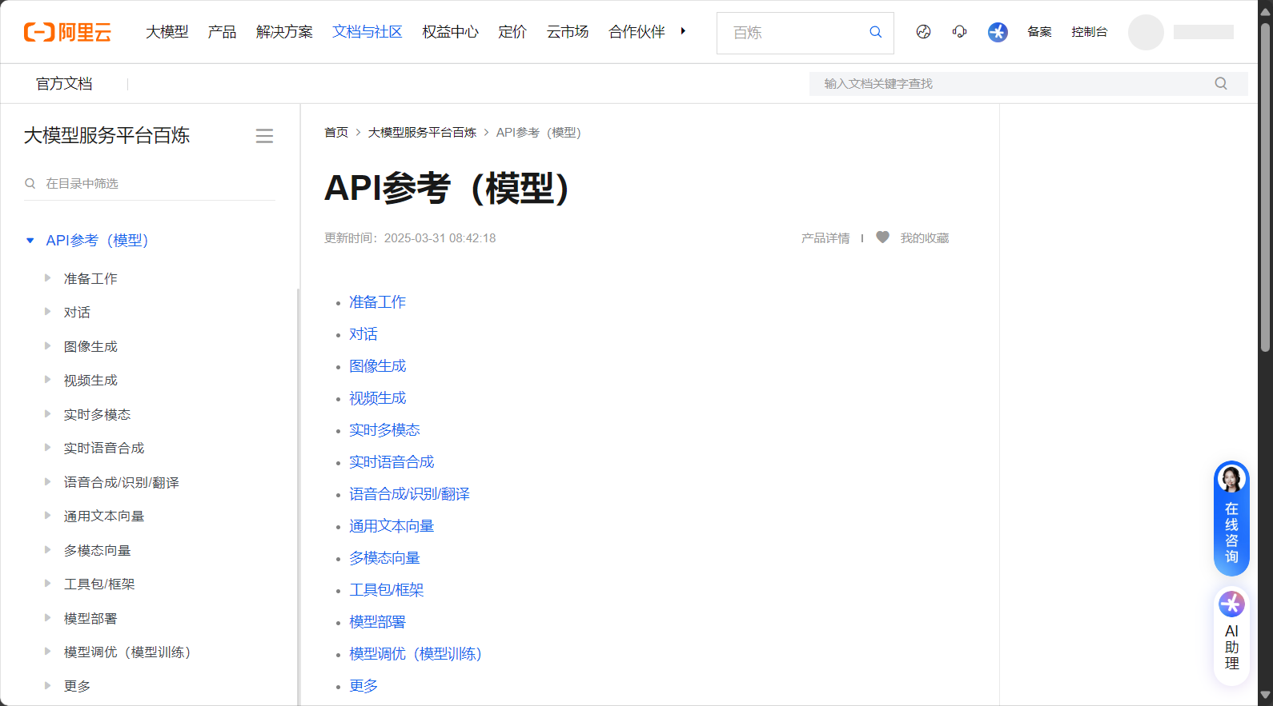Open the 文档与社区 nav menu
The height and width of the screenshot is (706, 1273).
367,32
